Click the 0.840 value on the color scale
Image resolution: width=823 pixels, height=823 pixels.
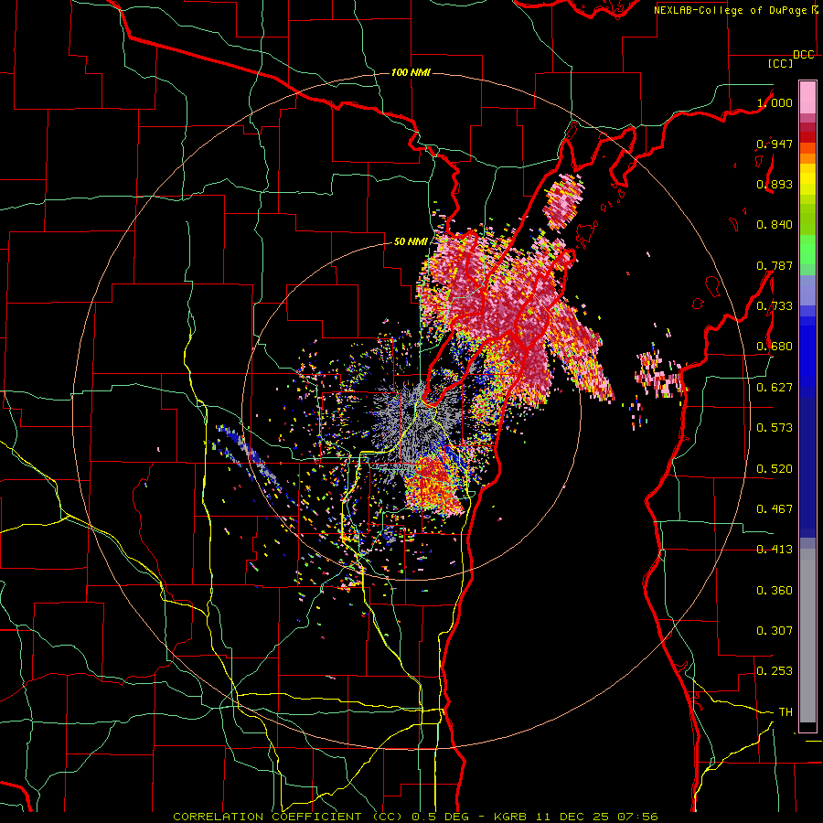pos(775,225)
